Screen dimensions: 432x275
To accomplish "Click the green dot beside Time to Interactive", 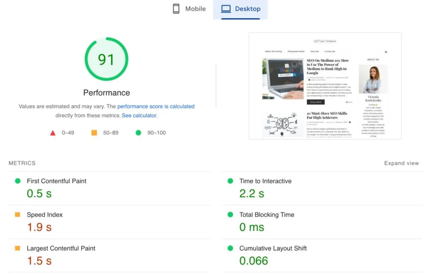I will (231, 181).
